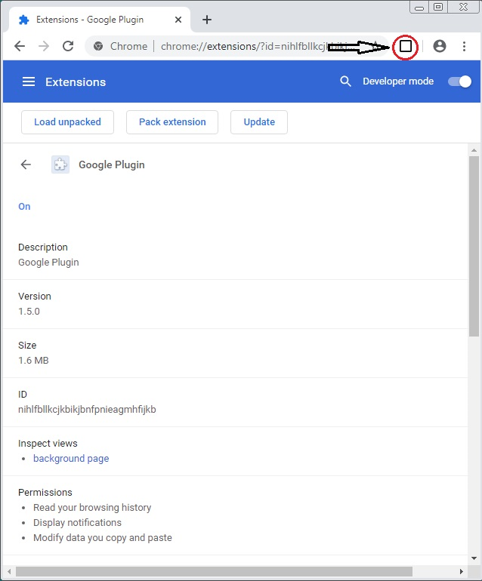482x581 pixels.
Task: Click the browser back navigation arrow
Action: 20,46
